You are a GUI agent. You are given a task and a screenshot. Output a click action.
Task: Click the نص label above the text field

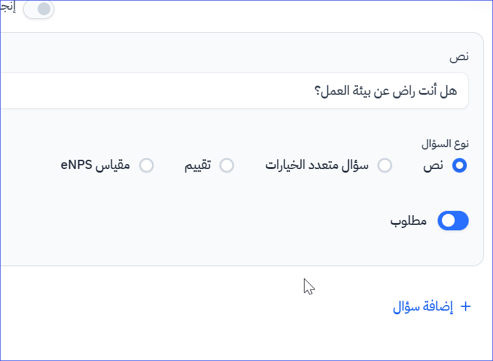[x=459, y=57]
